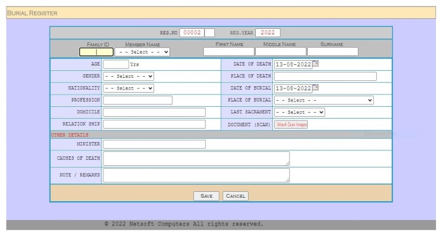Select the Profession text field
This screenshot has height=236, width=443.
coord(138,100)
